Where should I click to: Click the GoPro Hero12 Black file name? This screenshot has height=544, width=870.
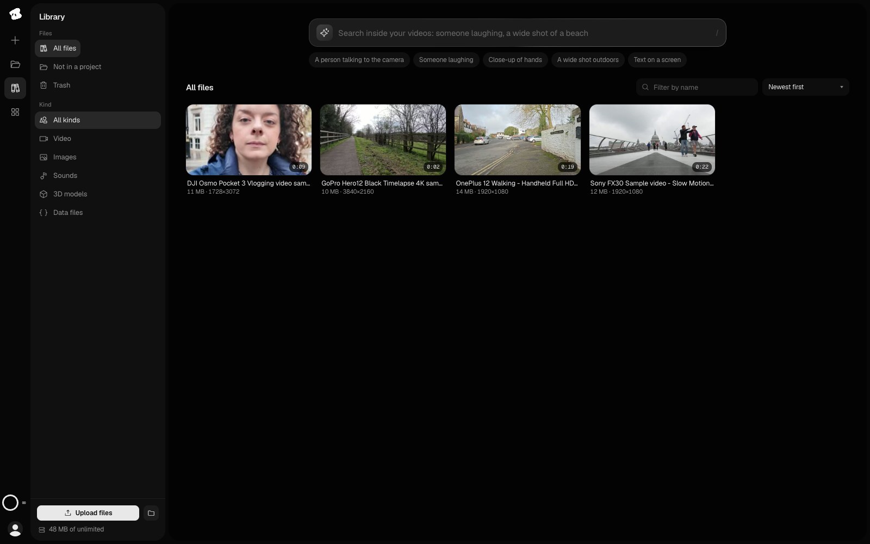pos(382,183)
